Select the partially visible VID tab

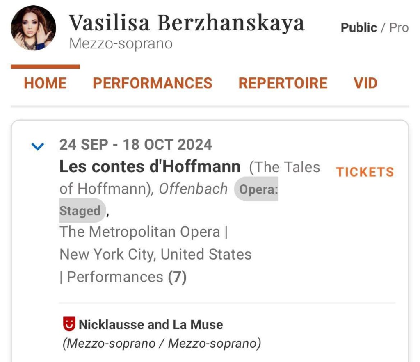365,83
